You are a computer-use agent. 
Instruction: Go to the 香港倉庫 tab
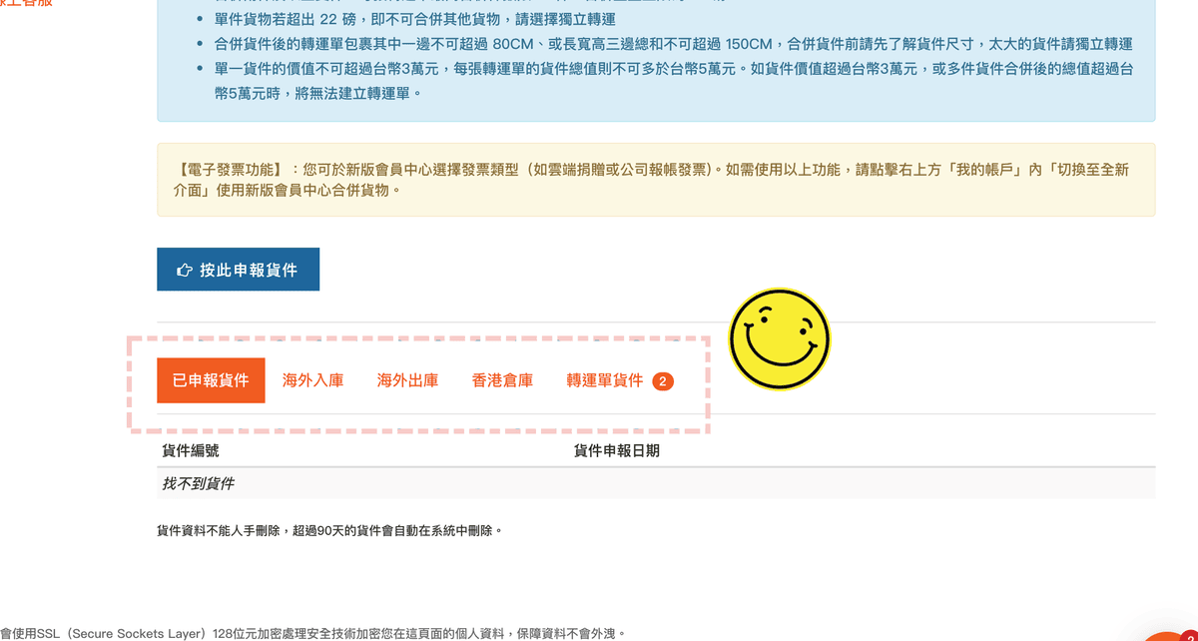pyautogui.click(x=502, y=380)
